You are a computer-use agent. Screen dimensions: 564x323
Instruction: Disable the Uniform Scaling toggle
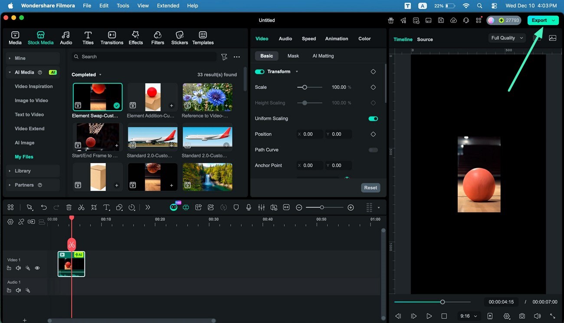click(373, 118)
